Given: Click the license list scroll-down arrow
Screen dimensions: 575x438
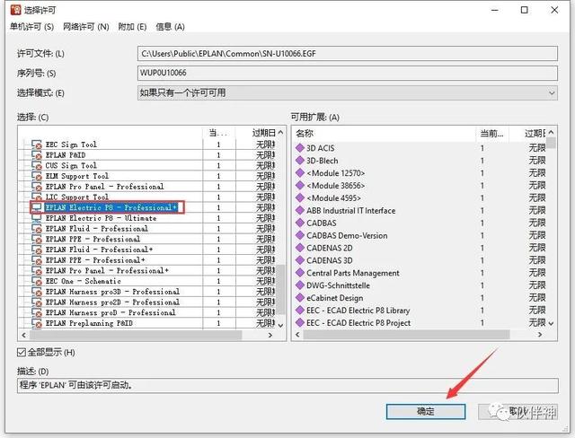Looking at the screenshot, I should (281, 325).
